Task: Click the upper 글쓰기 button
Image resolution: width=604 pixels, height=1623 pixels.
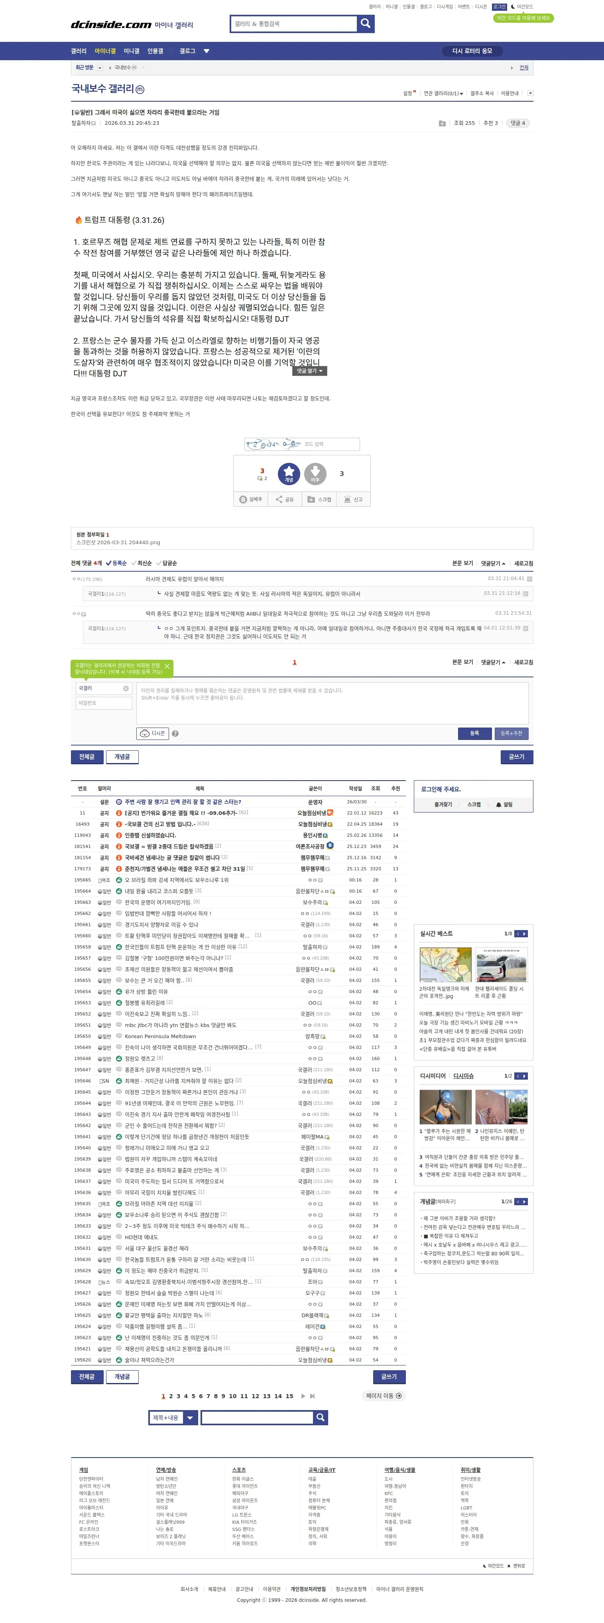Action: pyautogui.click(x=516, y=757)
